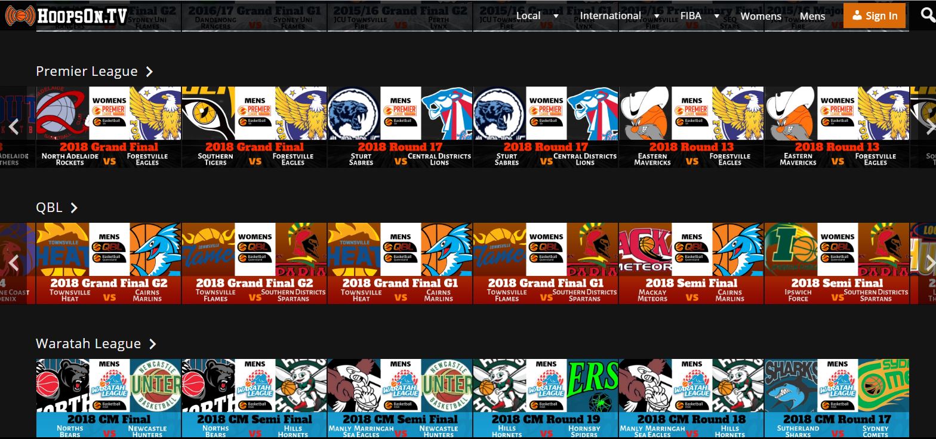Open the QBL section heading link
The image size is (936, 439).
point(49,207)
